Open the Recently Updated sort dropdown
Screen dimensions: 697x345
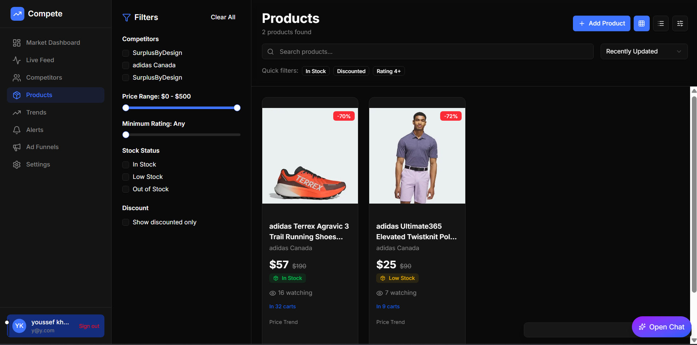click(644, 52)
